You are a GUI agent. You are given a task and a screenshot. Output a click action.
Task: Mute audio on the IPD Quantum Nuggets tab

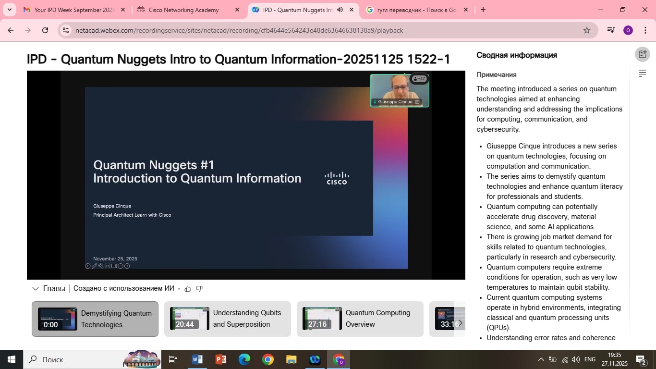click(x=340, y=10)
